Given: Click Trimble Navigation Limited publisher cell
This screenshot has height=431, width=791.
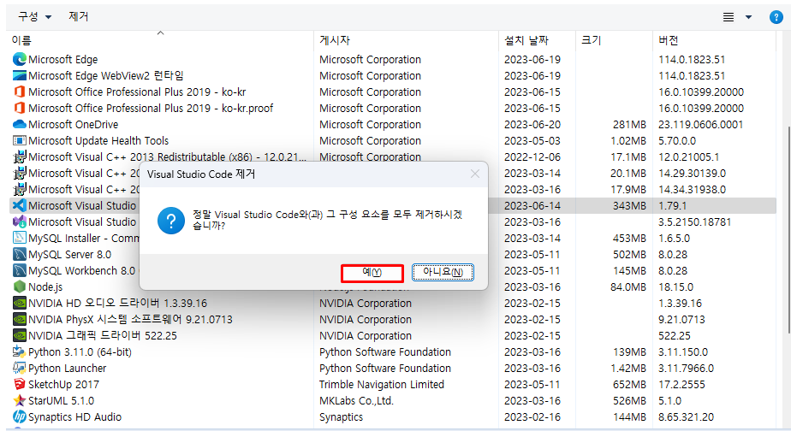Looking at the screenshot, I should [382, 385].
